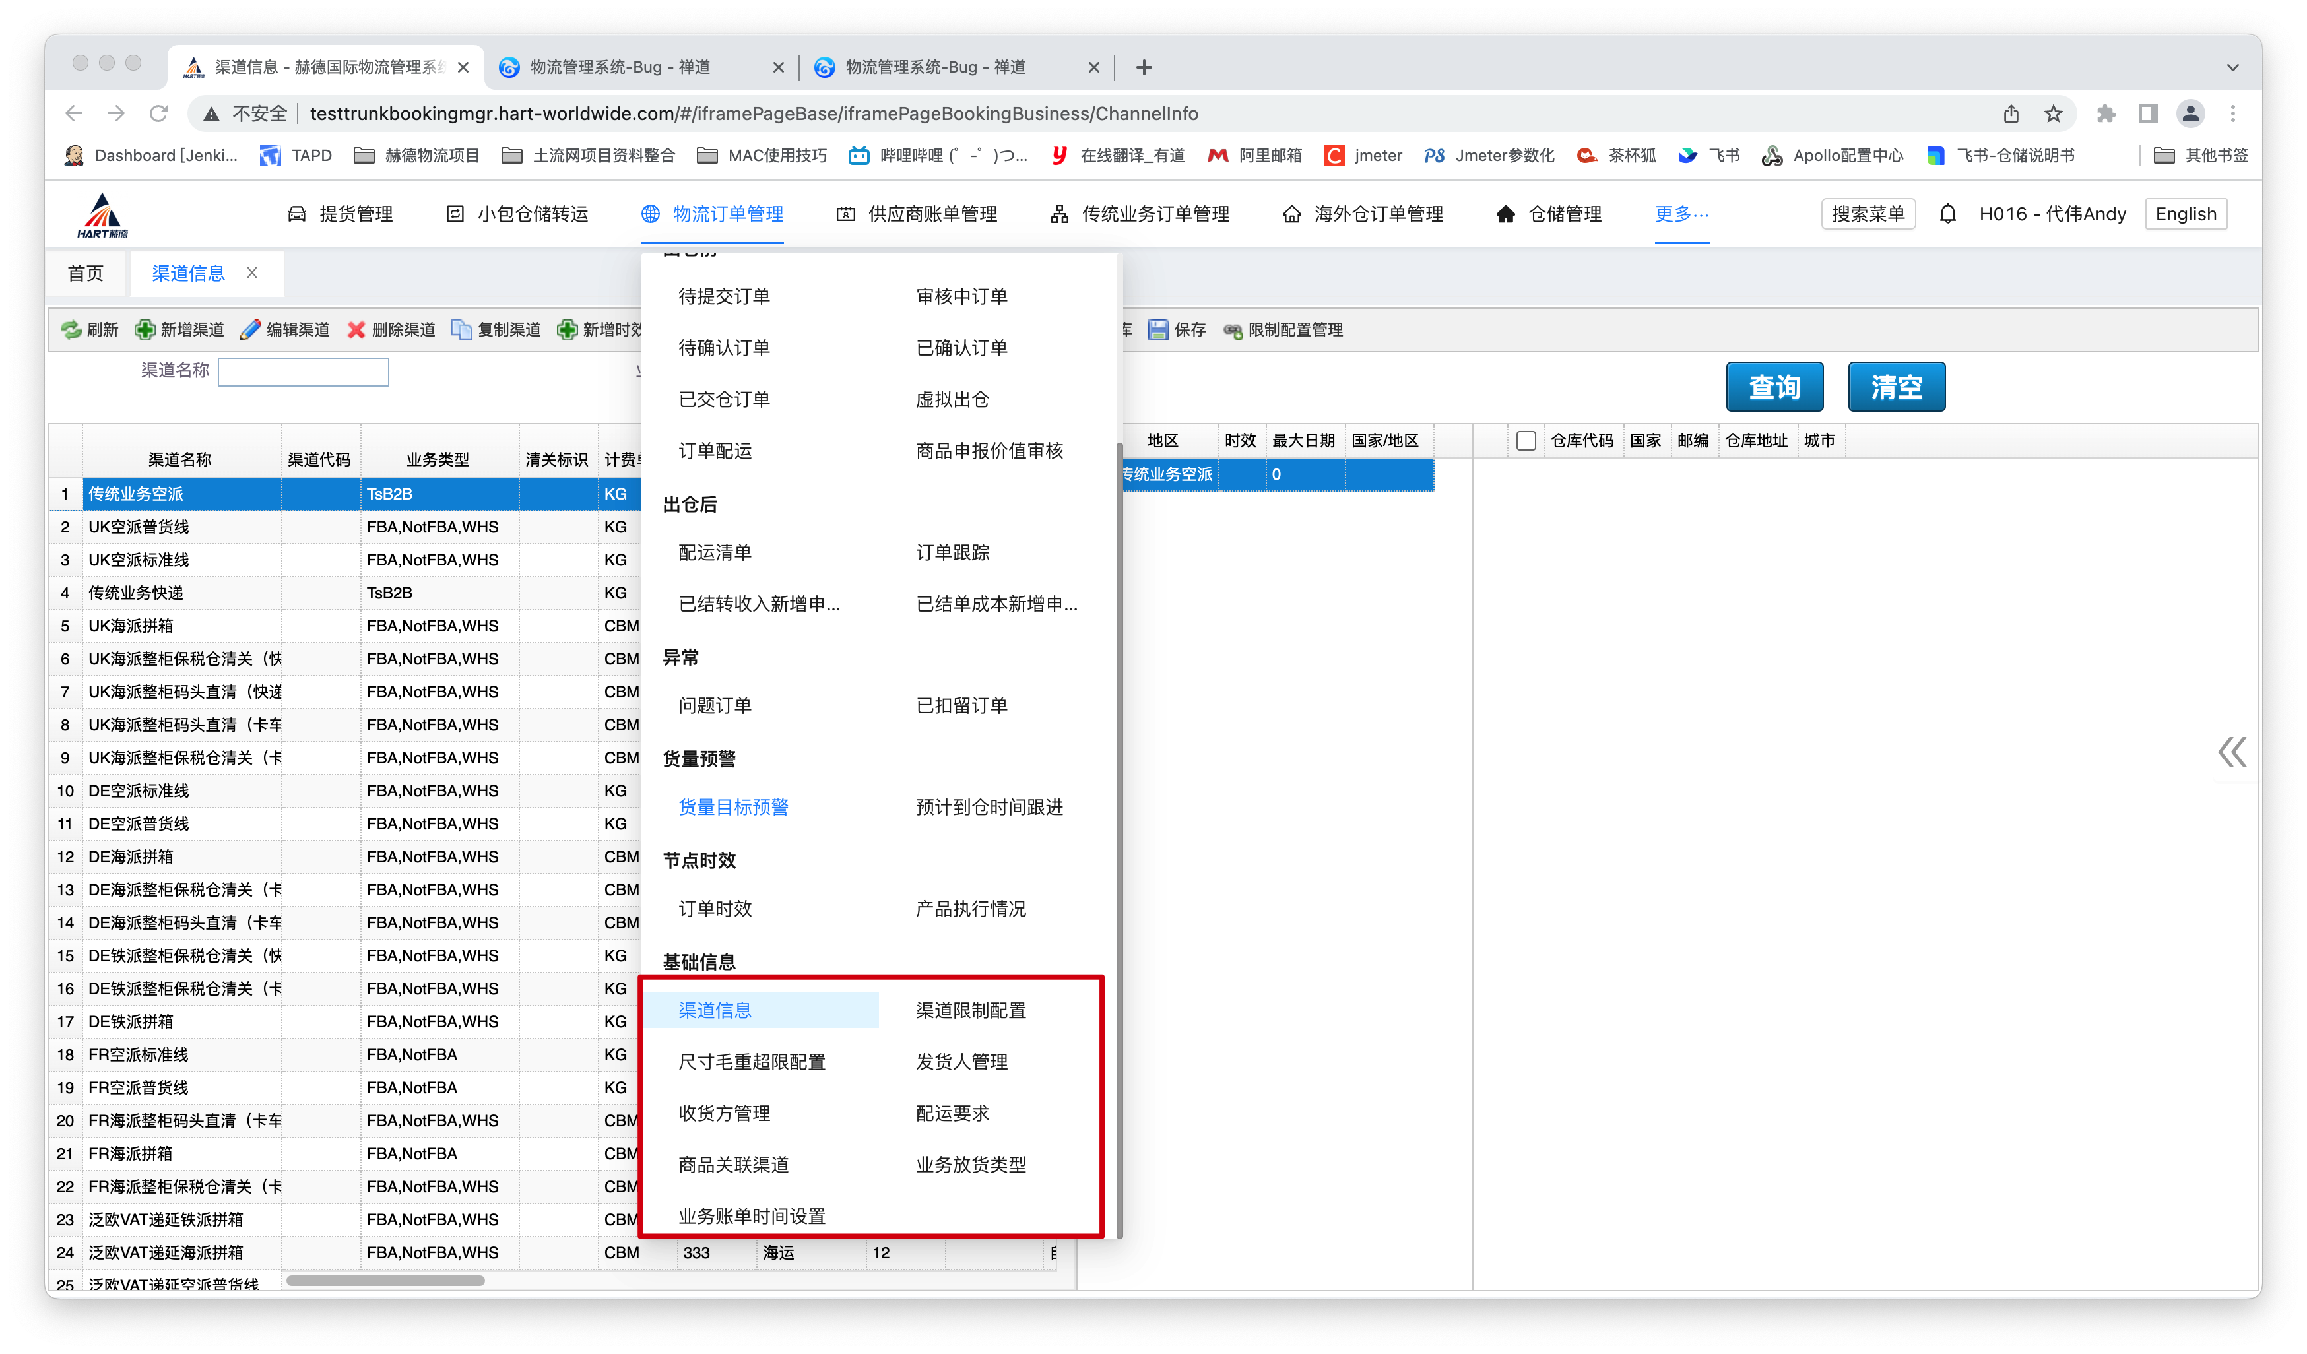Click the notification bell icon
The width and height of the screenshot is (2307, 1354).
point(1947,214)
